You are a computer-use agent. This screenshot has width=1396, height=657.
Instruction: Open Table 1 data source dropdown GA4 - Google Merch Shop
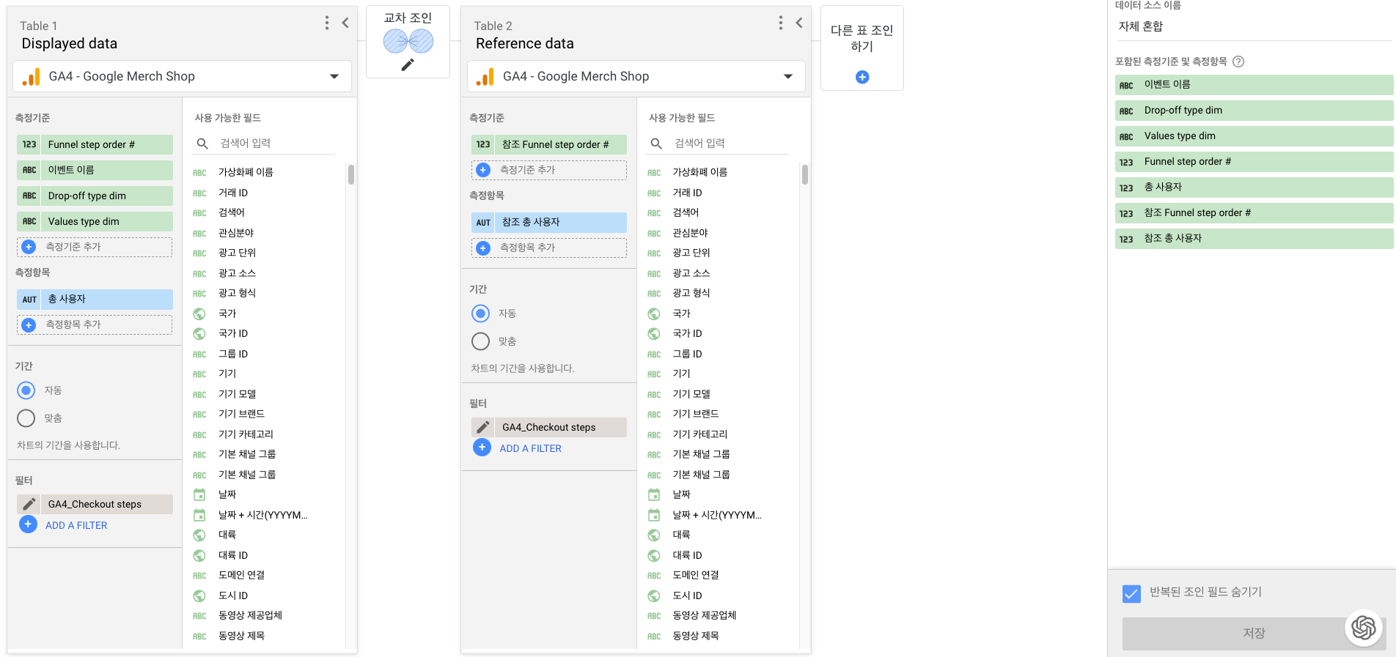tap(182, 76)
